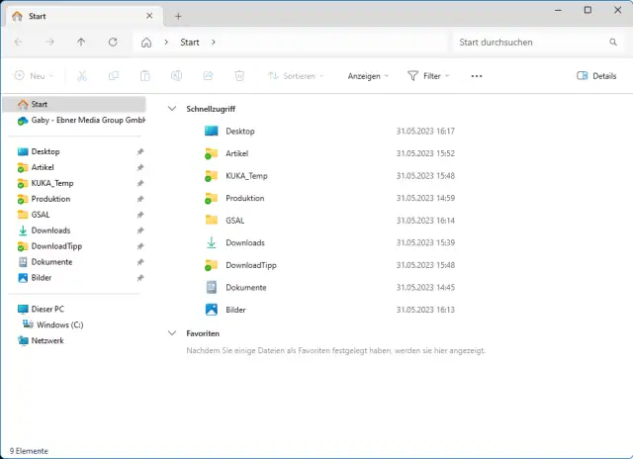Open Windows (C:) drive in sidebar
Viewport: 633px width, 459px height.
pos(59,324)
